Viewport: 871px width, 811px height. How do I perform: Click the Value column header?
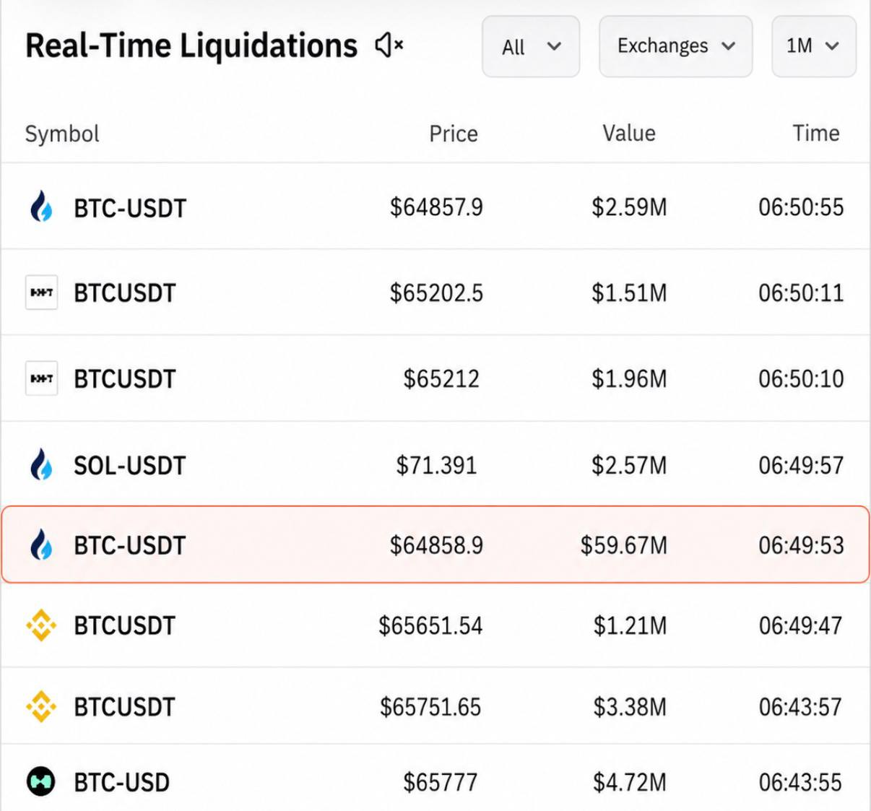point(629,133)
